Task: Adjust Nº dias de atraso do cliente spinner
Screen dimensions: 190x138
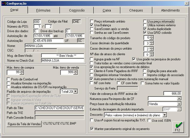Action: [152, 54]
